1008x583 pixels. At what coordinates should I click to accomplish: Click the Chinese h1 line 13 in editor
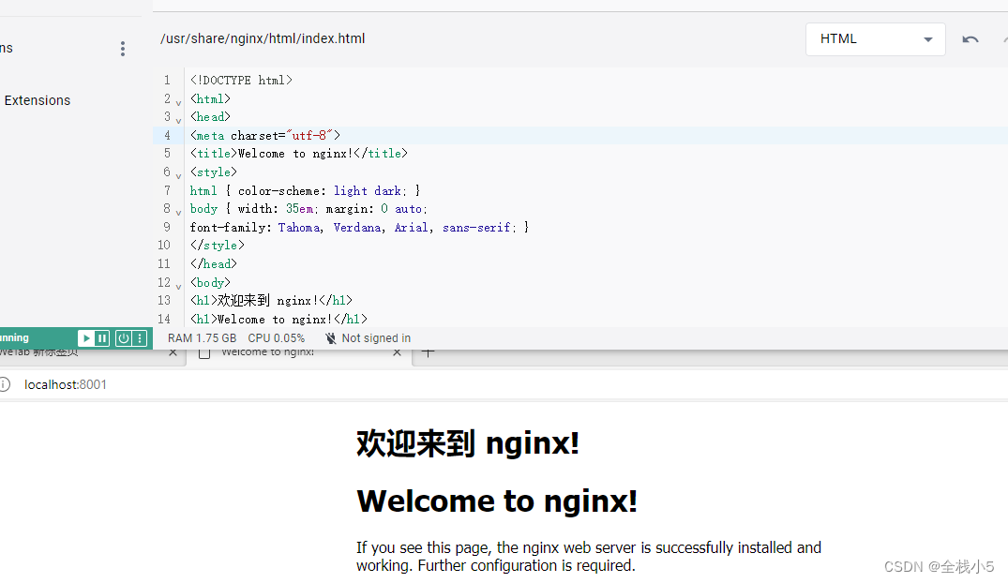[x=271, y=301]
